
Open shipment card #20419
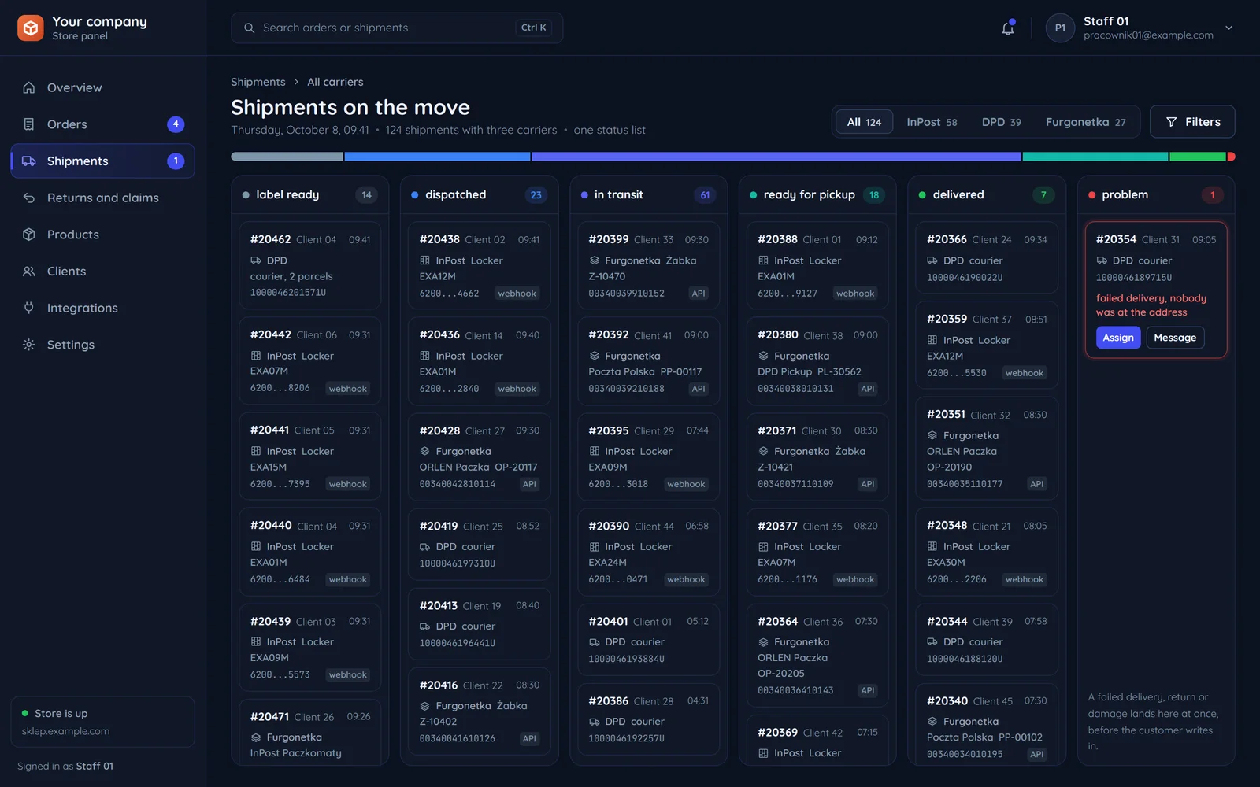(x=479, y=544)
